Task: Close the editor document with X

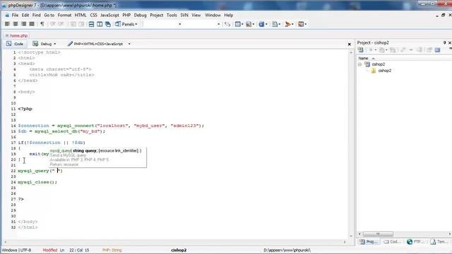Action: pyautogui.click(x=350, y=44)
